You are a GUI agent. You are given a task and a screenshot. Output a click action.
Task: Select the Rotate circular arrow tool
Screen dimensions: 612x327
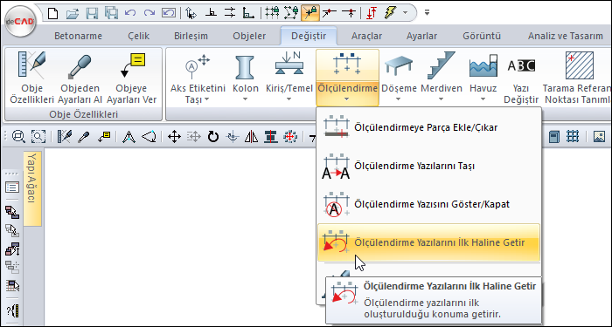[212, 136]
